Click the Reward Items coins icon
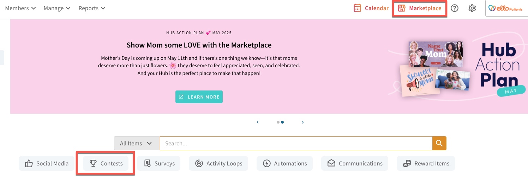 click(407, 163)
